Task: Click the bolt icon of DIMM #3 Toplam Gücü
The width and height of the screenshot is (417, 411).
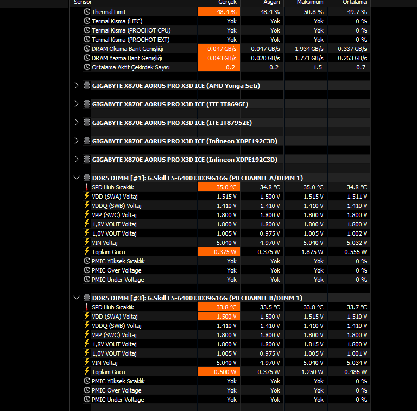Action: pos(87,372)
